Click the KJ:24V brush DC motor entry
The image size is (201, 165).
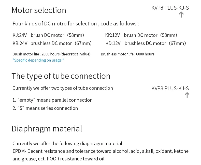pyautogui.click(x=48, y=35)
